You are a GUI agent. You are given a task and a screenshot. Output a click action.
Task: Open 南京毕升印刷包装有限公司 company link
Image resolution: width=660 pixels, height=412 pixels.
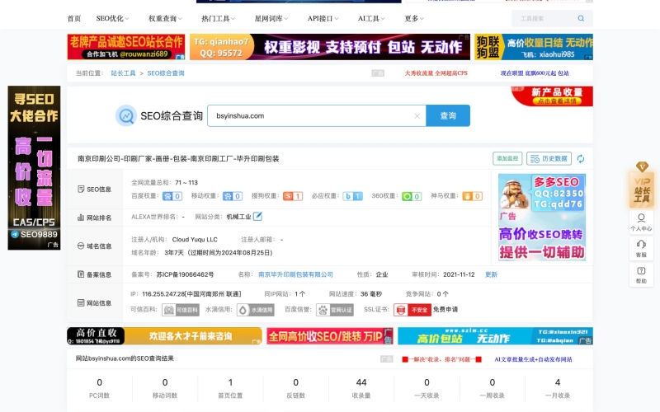pos(295,274)
